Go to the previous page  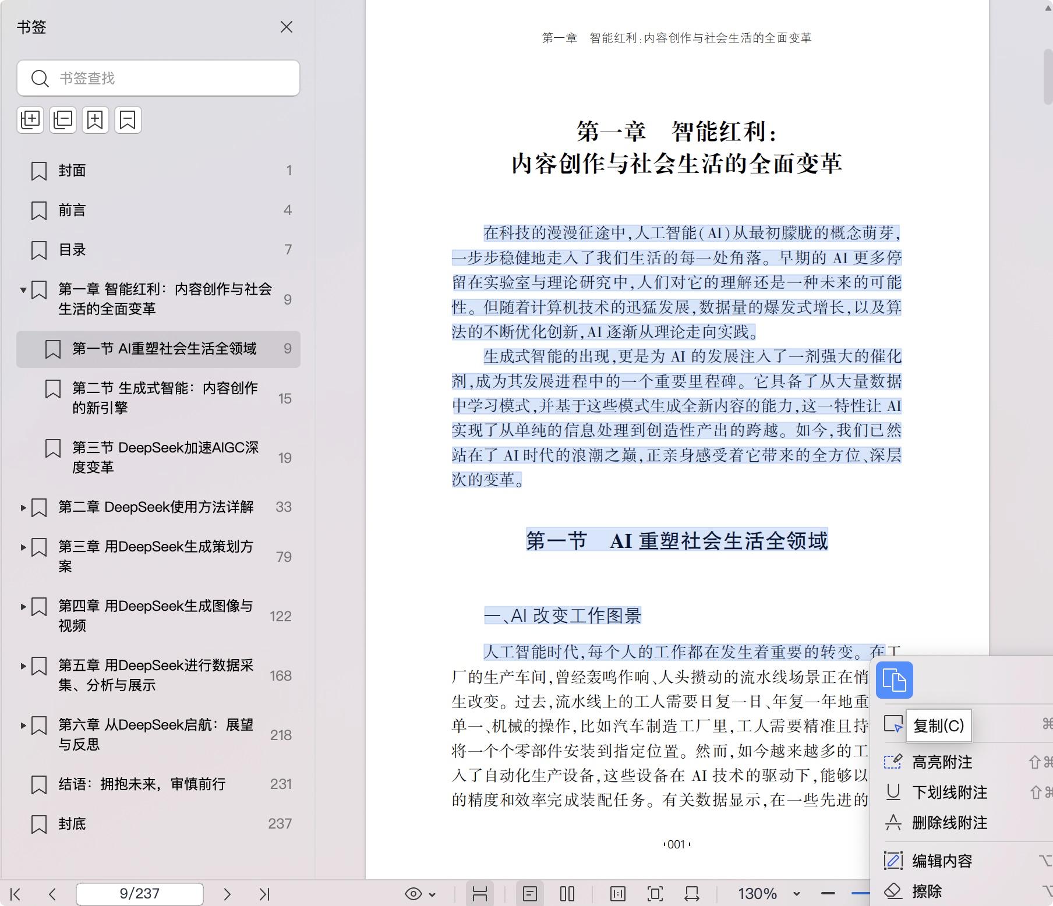52,894
